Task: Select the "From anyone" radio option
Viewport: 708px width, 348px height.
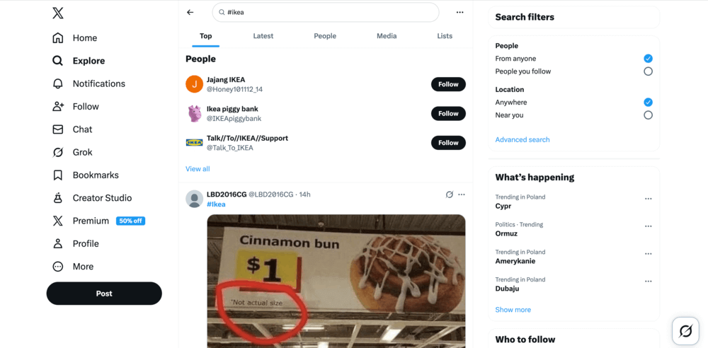Action: [x=648, y=59]
